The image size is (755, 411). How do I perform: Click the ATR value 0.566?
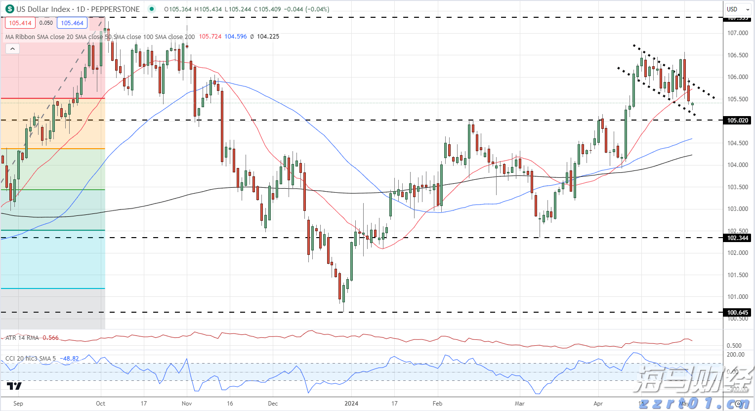pos(50,338)
